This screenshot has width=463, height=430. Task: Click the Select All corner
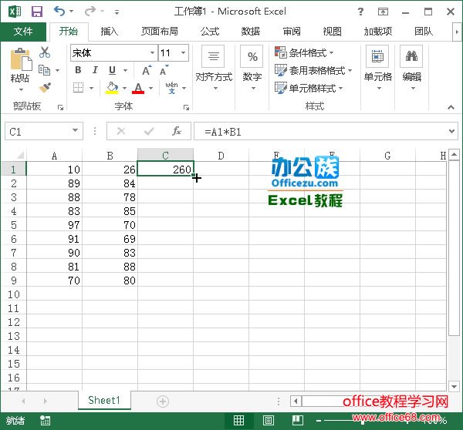19,155
